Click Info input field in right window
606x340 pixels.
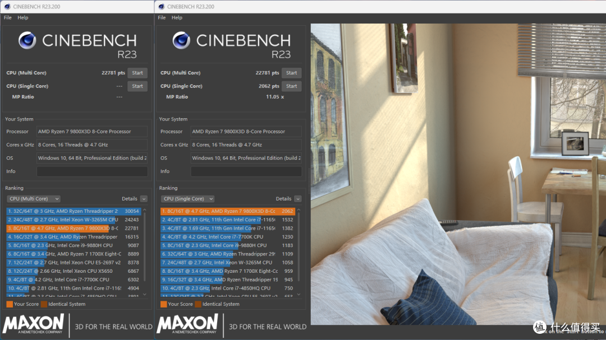[246, 171]
